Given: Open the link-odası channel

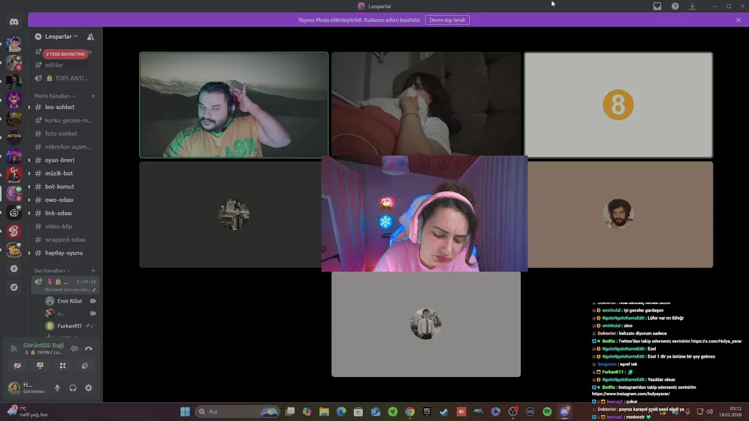Looking at the screenshot, I should click(x=64, y=213).
